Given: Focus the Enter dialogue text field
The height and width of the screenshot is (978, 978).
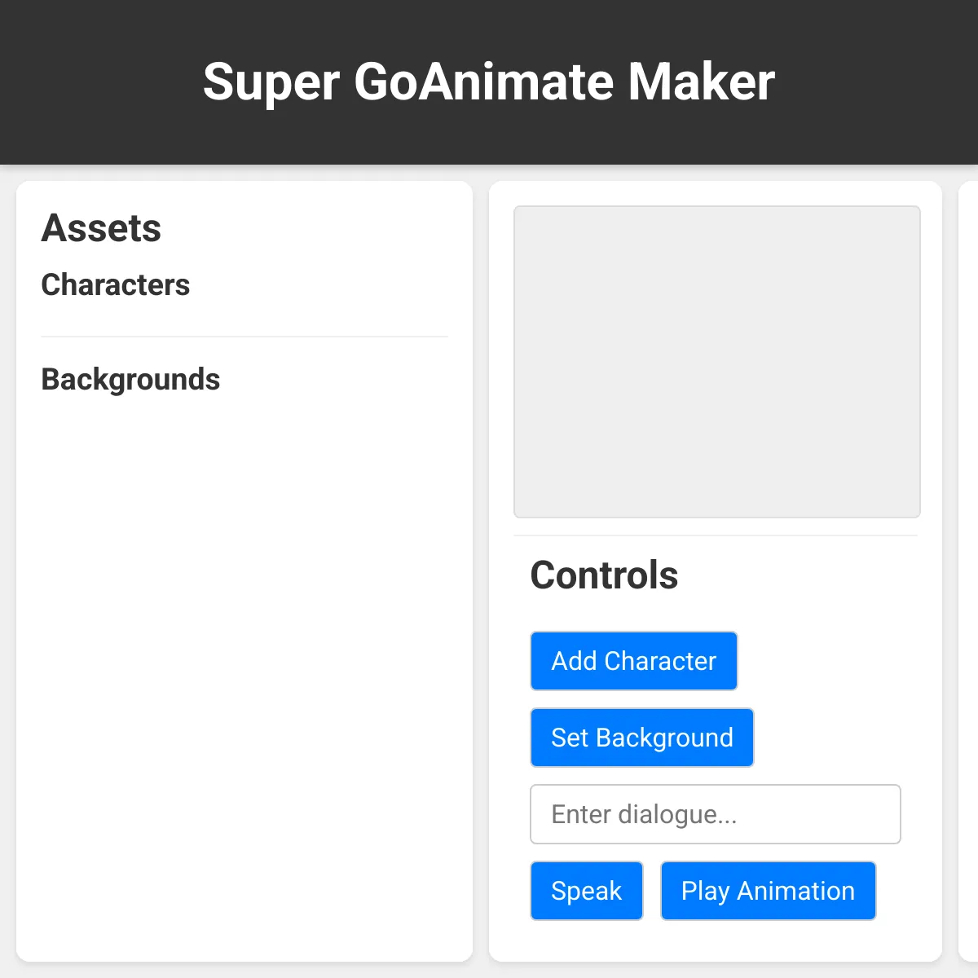Looking at the screenshot, I should (x=716, y=814).
